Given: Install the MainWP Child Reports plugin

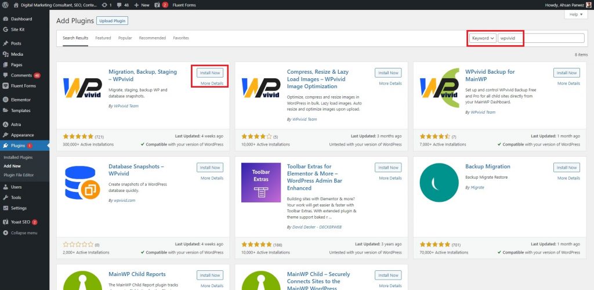Looking at the screenshot, I should [x=210, y=275].
